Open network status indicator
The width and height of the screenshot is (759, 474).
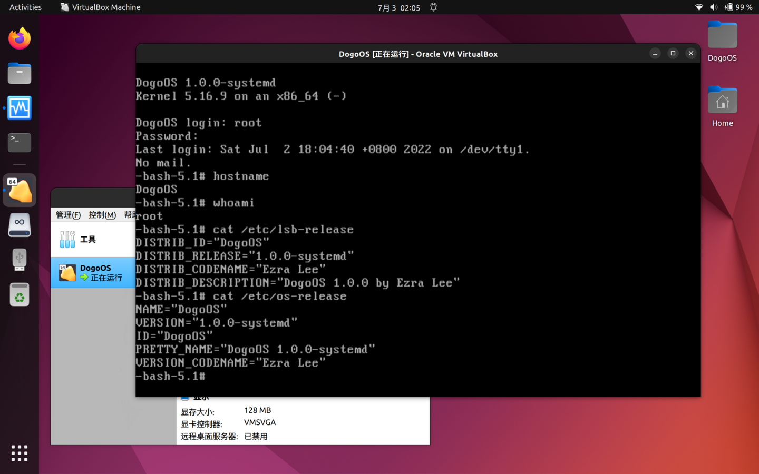pyautogui.click(x=699, y=7)
